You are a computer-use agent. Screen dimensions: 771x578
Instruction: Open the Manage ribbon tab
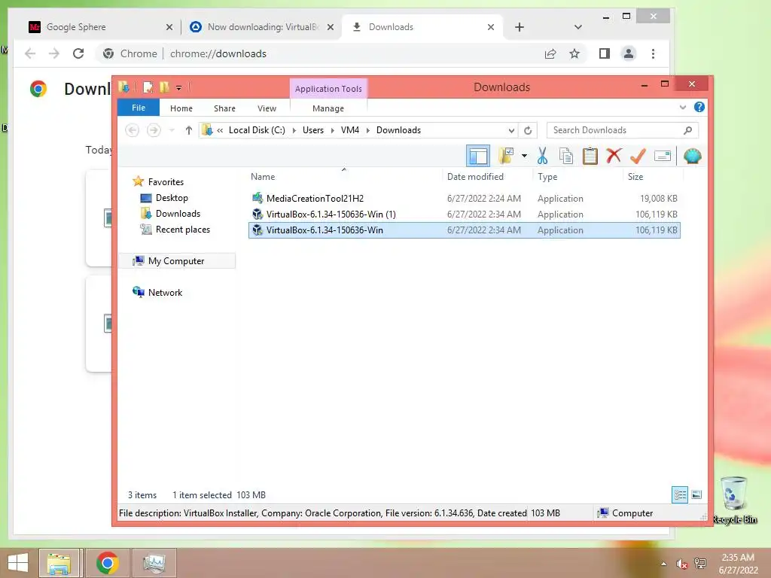click(328, 108)
